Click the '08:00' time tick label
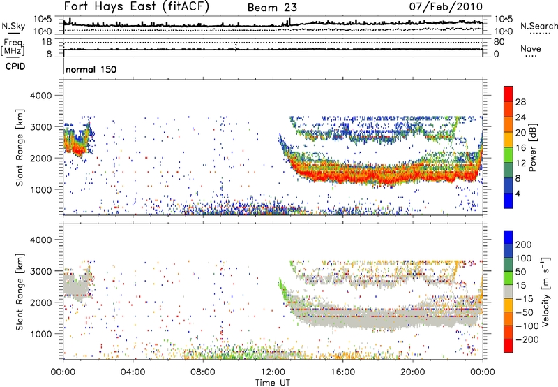The image size is (558, 387). (202, 372)
